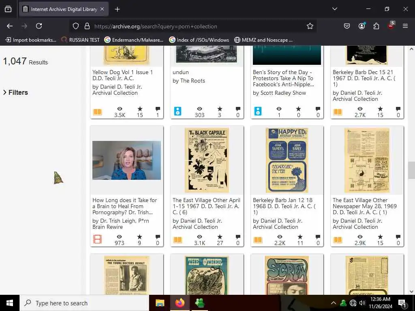415x311 pixels.
Task: Show hidden tray icons chevron
Action: [x=334, y=303]
